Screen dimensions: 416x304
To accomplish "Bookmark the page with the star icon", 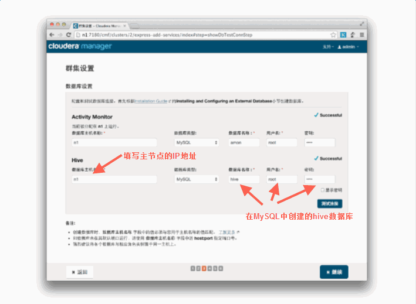I will [333, 35].
